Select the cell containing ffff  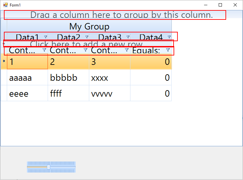[68, 94]
